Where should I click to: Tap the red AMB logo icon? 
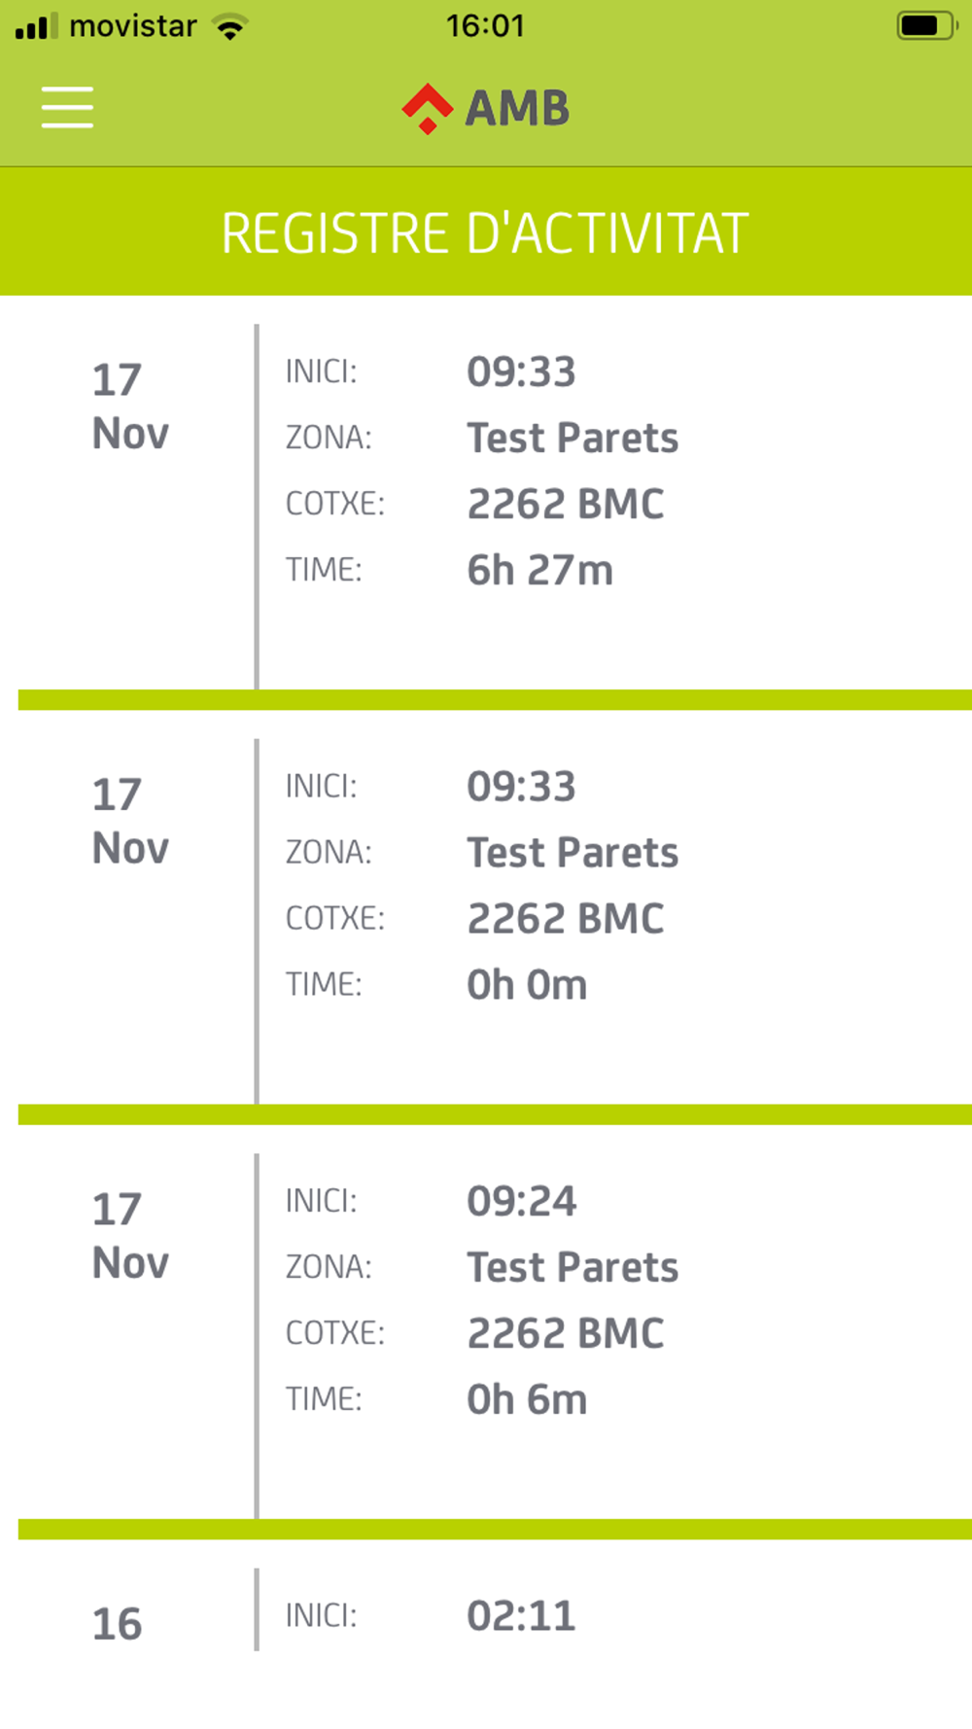tap(428, 108)
